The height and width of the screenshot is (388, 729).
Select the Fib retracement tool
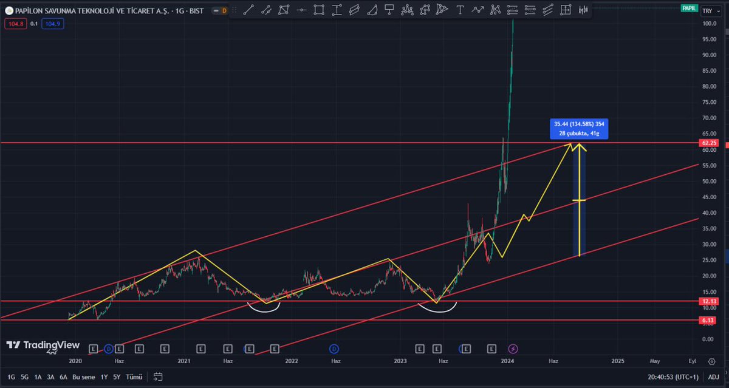512,10
